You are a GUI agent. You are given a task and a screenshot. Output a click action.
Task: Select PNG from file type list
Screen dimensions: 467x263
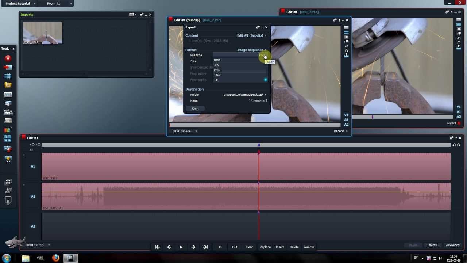pyautogui.click(x=217, y=70)
